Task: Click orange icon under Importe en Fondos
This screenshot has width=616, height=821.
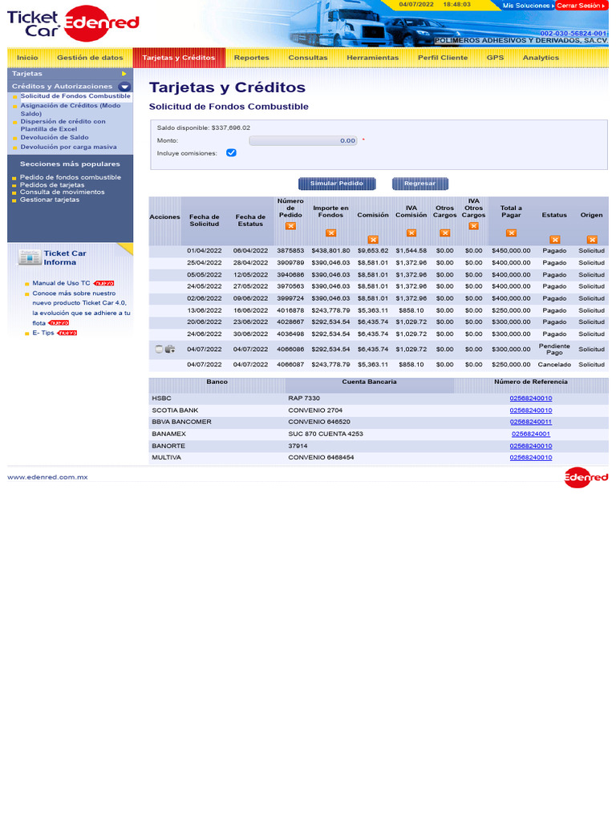Action: [330, 233]
